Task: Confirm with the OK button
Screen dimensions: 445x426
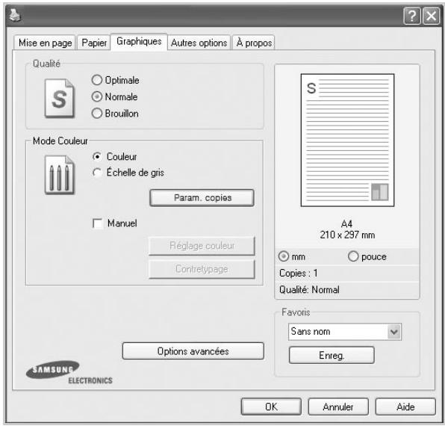Action: [271, 407]
